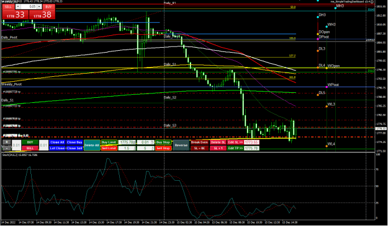Click the Close Sell button

click(74, 148)
